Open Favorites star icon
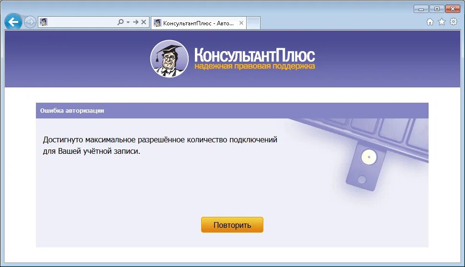This screenshot has height=267, width=465. pyautogui.click(x=442, y=22)
